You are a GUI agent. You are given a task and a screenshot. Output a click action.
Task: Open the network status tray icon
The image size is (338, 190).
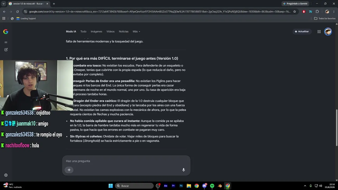click(316, 186)
